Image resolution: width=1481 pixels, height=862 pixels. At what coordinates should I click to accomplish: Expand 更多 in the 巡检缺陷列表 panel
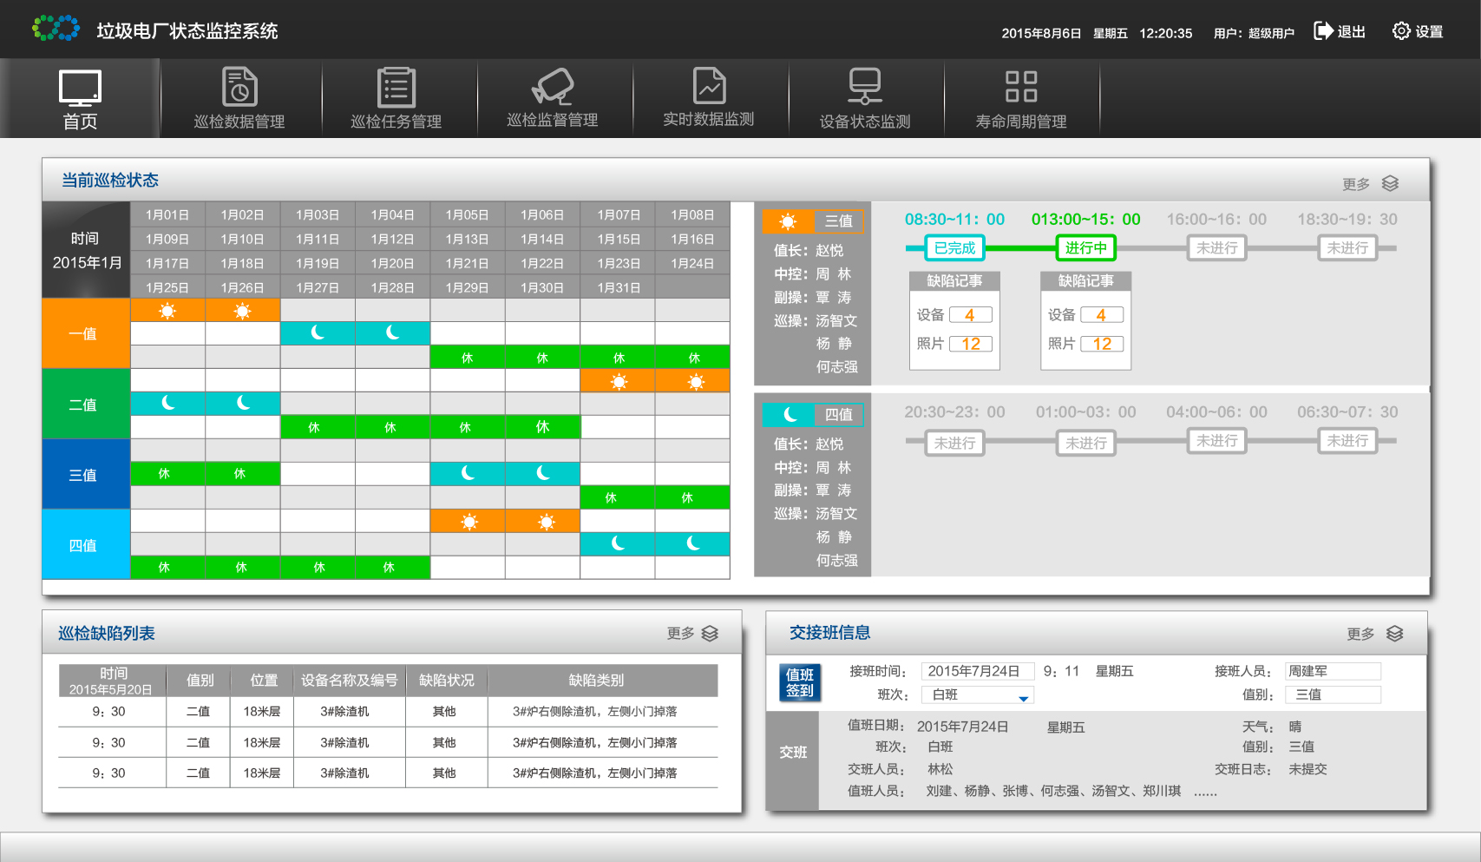[692, 634]
